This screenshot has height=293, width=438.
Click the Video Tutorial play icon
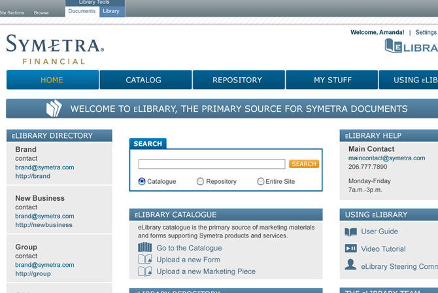click(350, 249)
